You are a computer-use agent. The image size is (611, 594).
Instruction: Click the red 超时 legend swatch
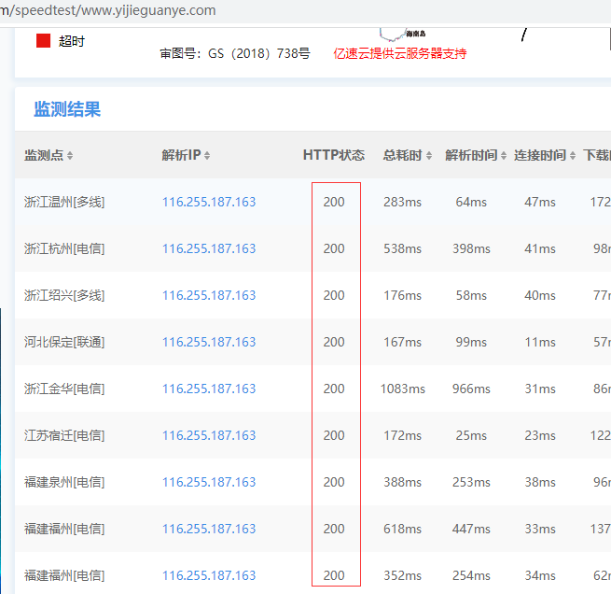pos(43,41)
